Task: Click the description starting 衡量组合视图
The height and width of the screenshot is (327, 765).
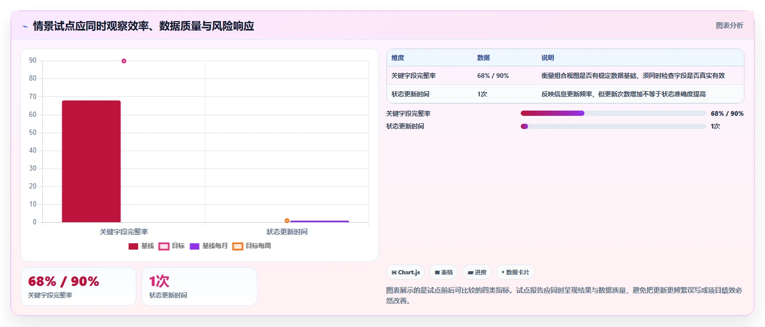Action: point(633,76)
